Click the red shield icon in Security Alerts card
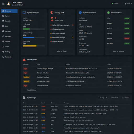 [x=52, y=13]
